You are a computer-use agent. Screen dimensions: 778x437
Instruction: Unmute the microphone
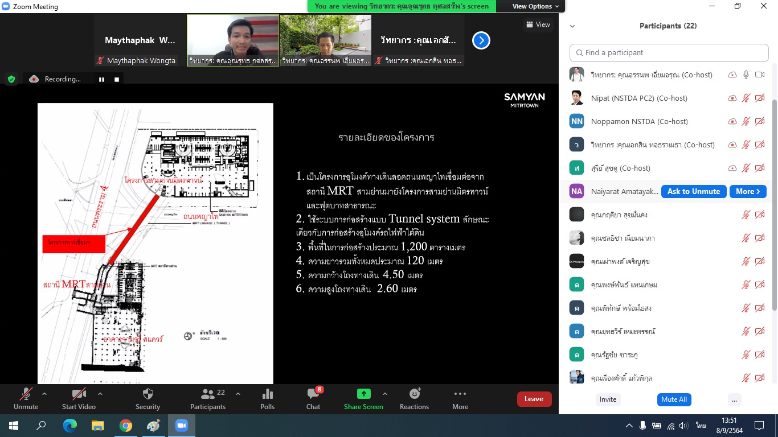[26, 398]
